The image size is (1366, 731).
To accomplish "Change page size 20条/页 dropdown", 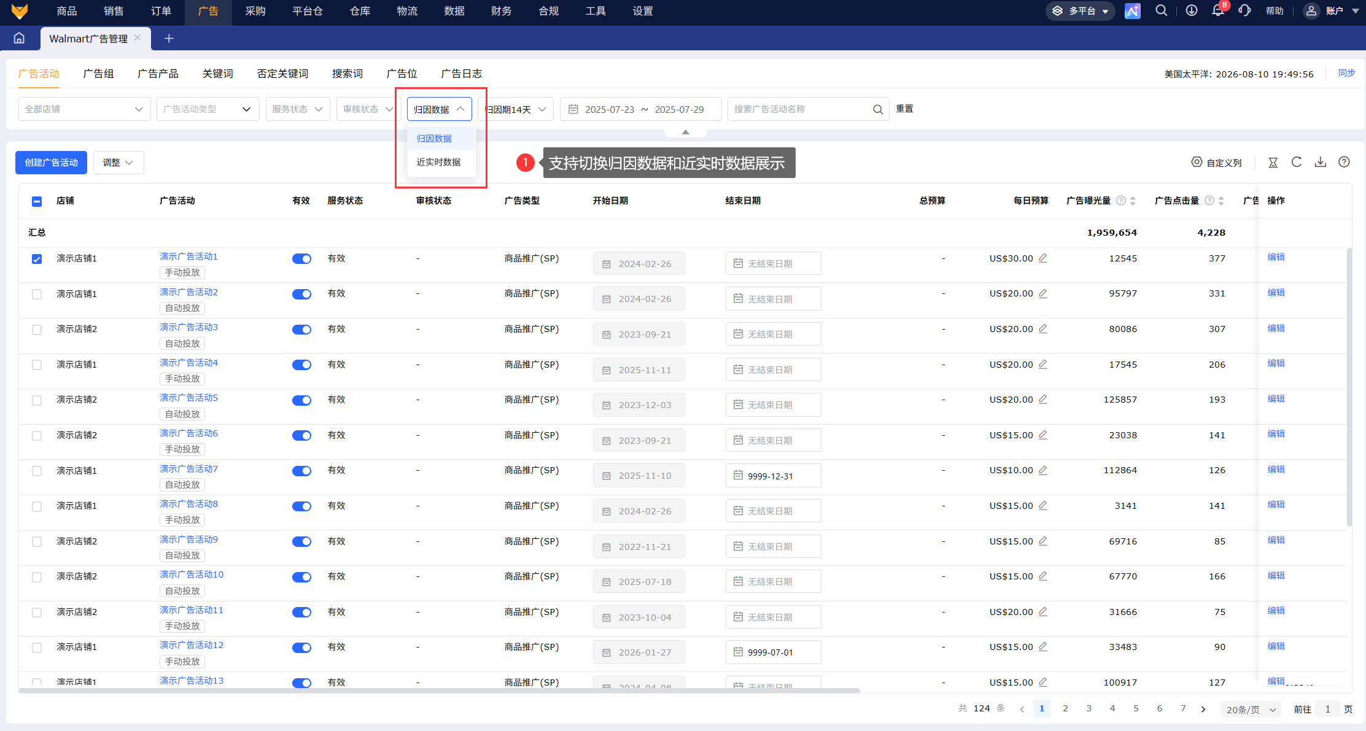I will tap(1251, 710).
